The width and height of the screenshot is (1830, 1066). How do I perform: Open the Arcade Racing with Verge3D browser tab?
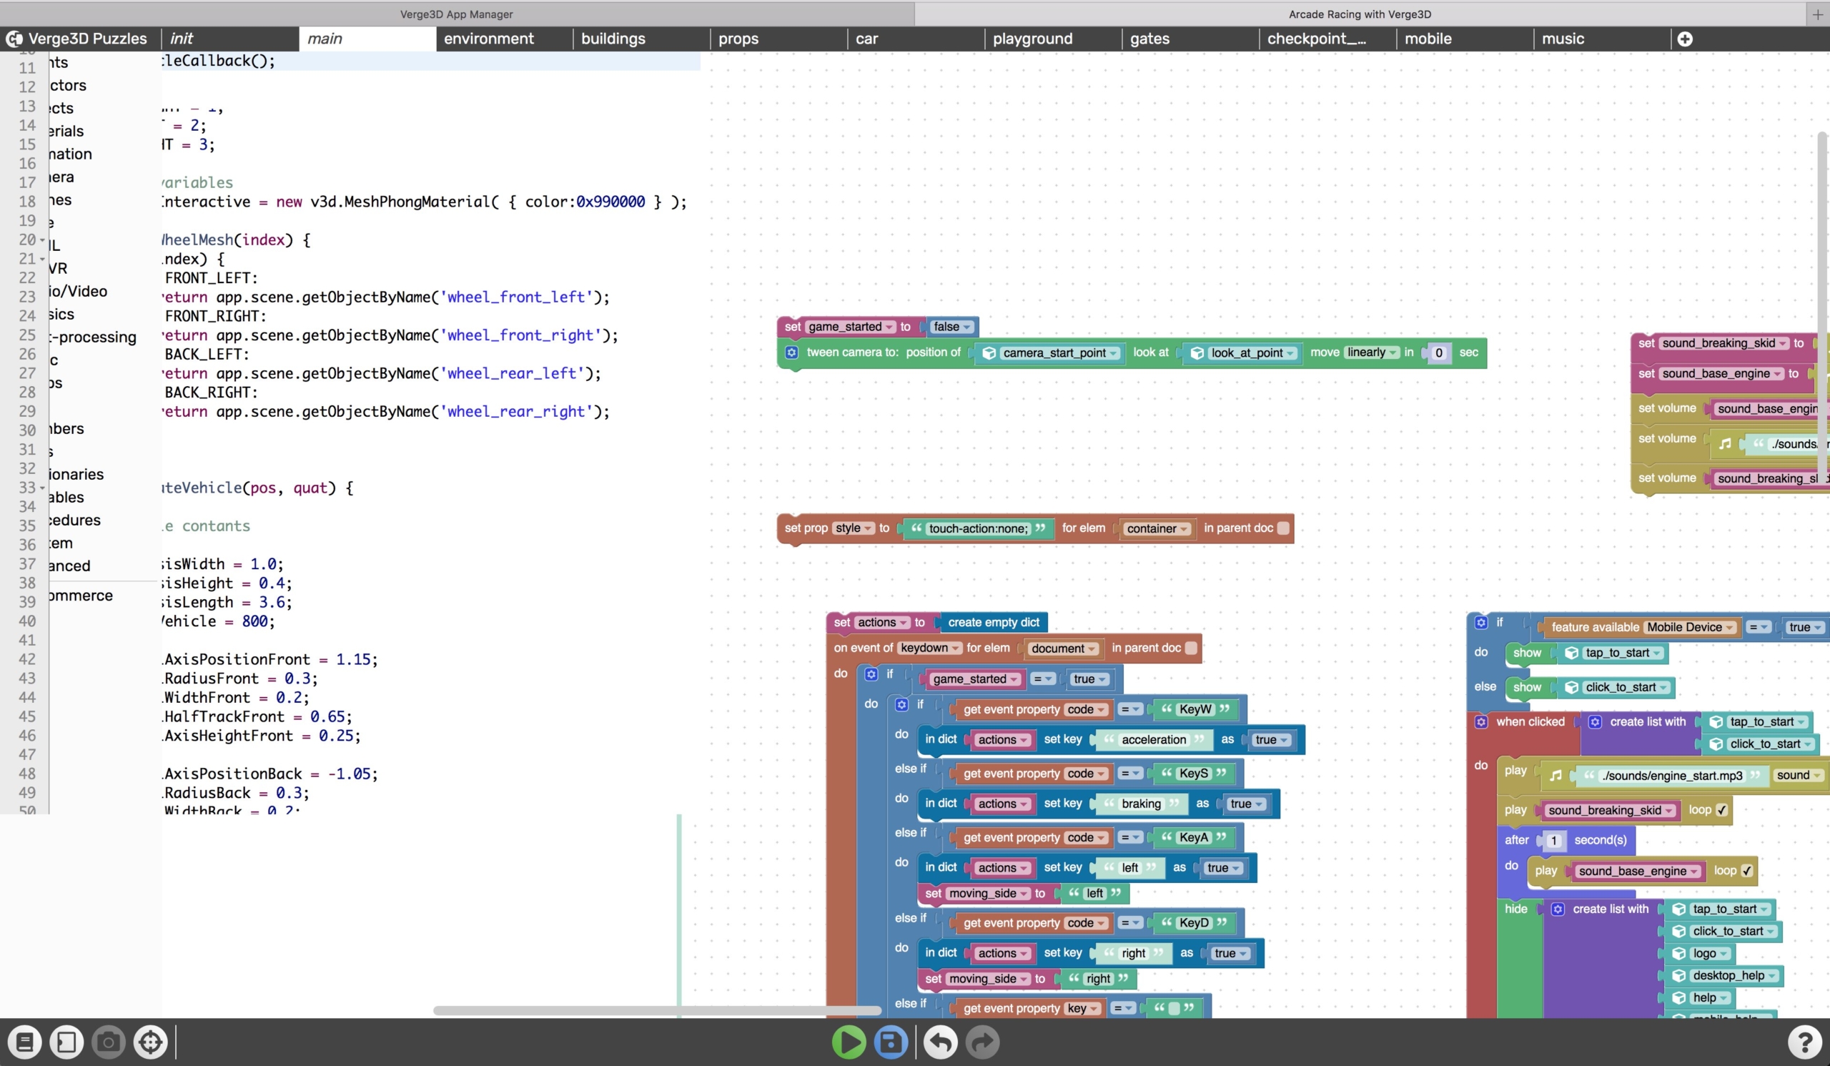[1360, 14]
